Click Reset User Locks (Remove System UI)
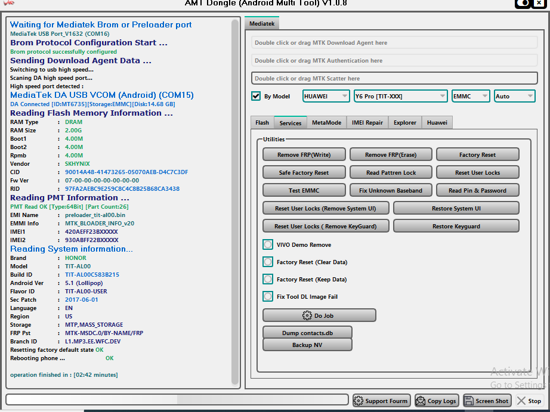The width and height of the screenshot is (550, 412). (326, 208)
